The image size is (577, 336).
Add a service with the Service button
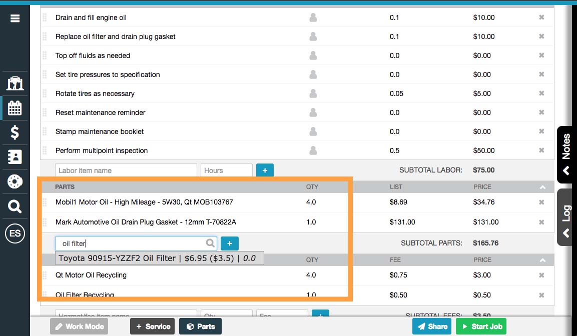[152, 326]
